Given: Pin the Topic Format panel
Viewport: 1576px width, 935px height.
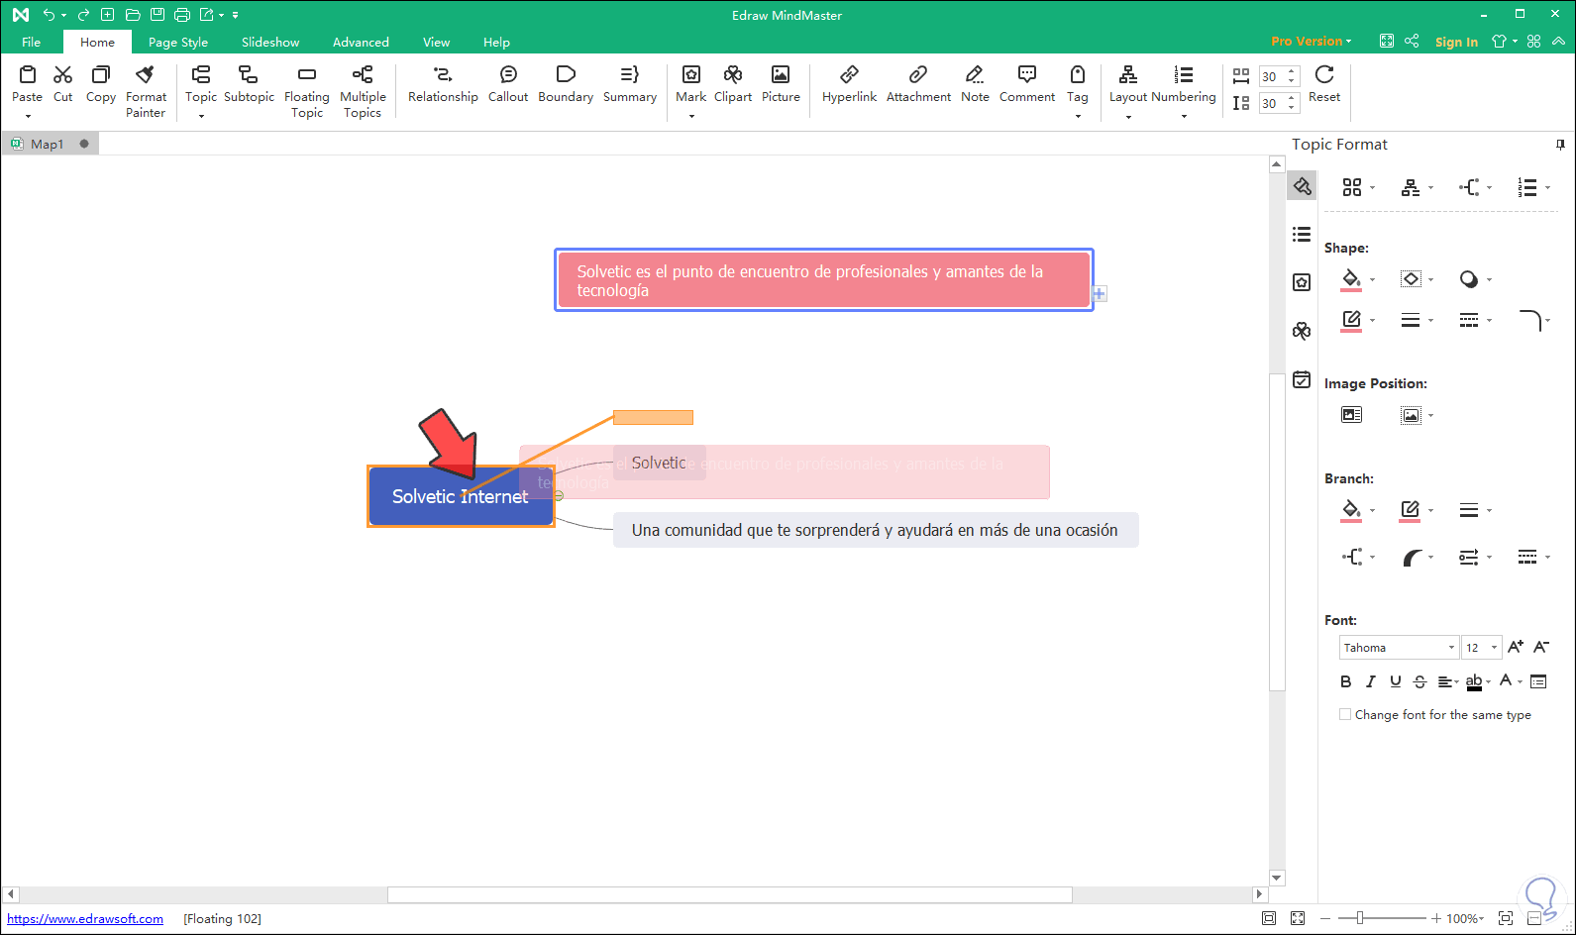Looking at the screenshot, I should (1560, 145).
